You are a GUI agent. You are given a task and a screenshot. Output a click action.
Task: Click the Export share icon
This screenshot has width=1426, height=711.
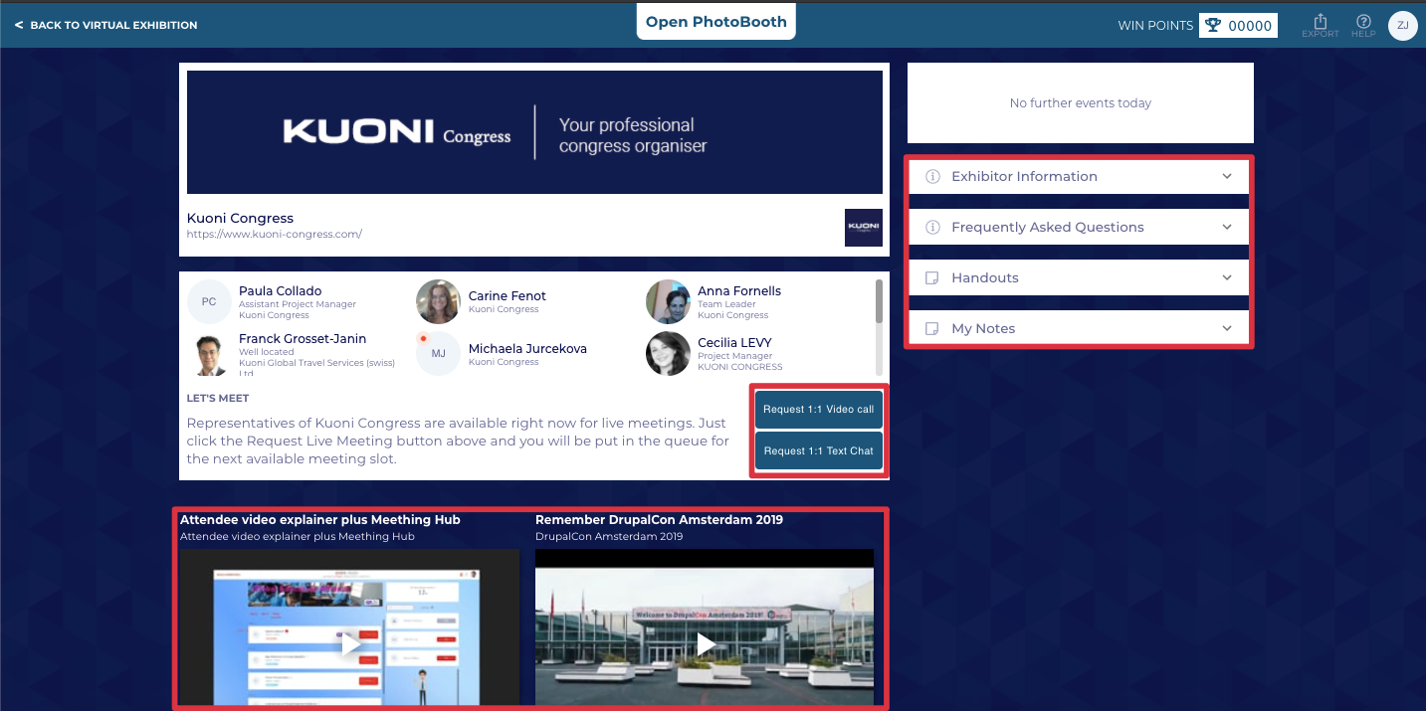1321,22
